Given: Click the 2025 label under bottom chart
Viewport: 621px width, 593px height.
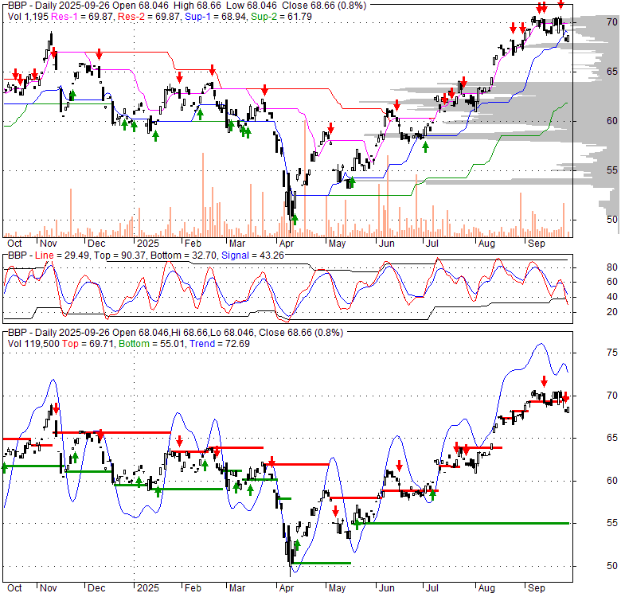Looking at the screenshot, I should (148, 588).
